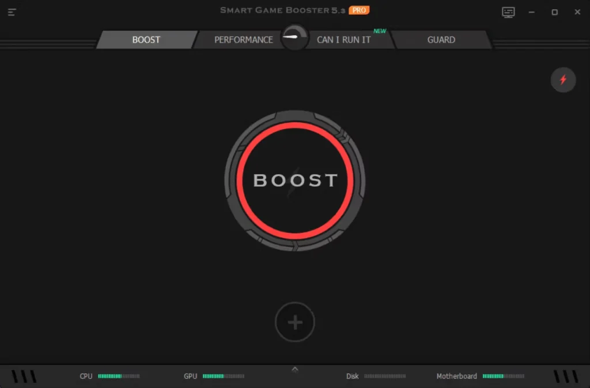
Task: Click the GPU usage meter bar
Action: pos(224,376)
